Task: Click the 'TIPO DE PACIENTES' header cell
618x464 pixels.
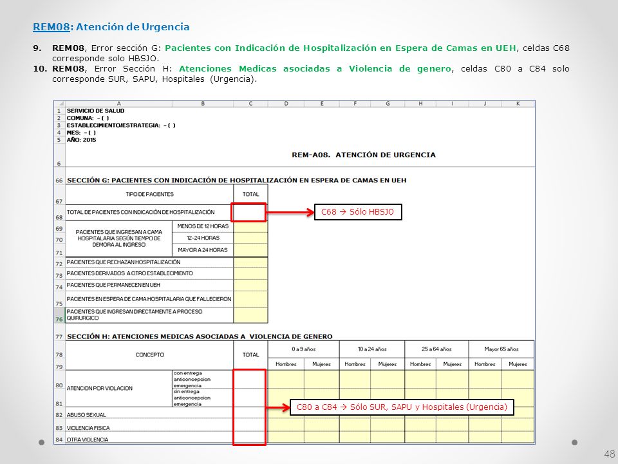Action: click(149, 194)
